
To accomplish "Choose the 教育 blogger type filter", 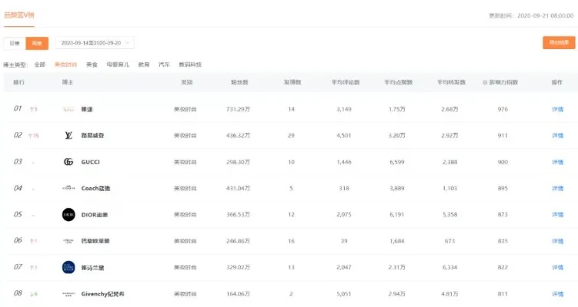I will pos(144,64).
